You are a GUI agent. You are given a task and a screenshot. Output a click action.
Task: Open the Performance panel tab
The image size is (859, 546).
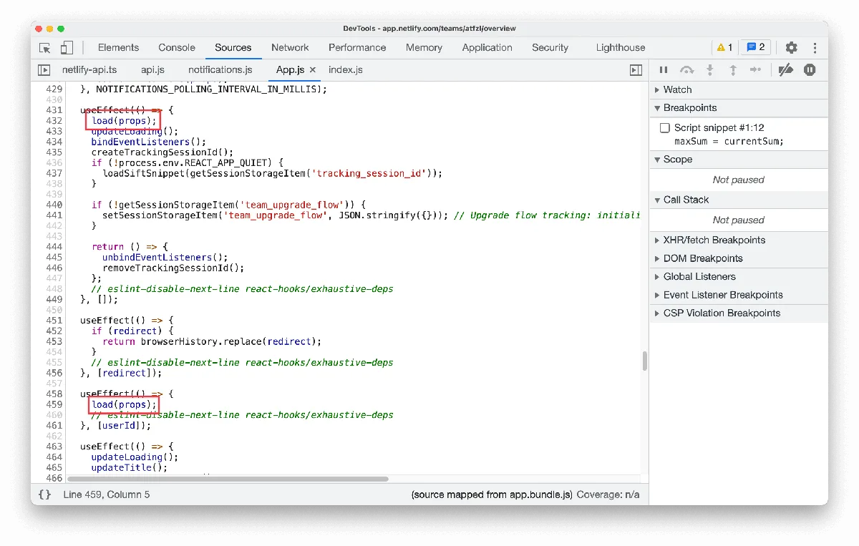pos(357,48)
